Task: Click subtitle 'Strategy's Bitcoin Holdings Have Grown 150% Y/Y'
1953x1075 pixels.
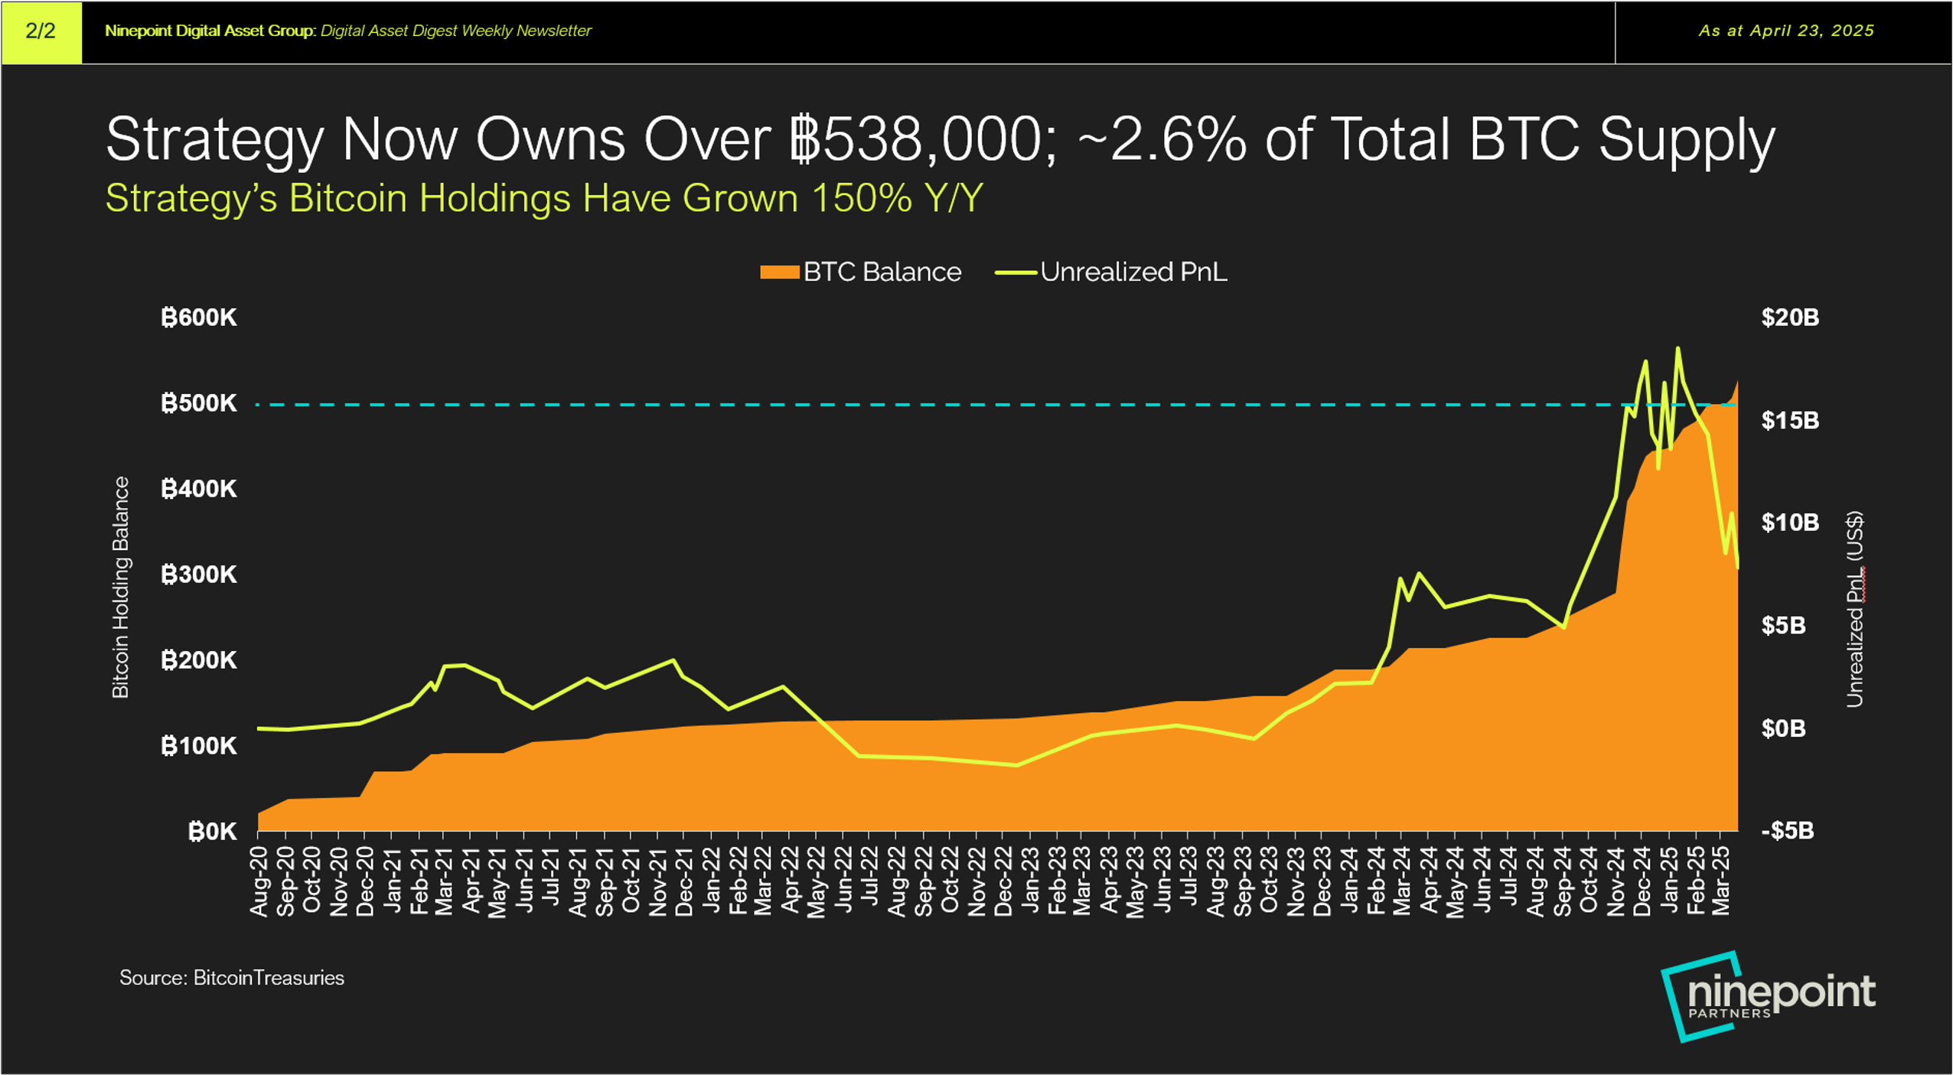Action: 543,198
